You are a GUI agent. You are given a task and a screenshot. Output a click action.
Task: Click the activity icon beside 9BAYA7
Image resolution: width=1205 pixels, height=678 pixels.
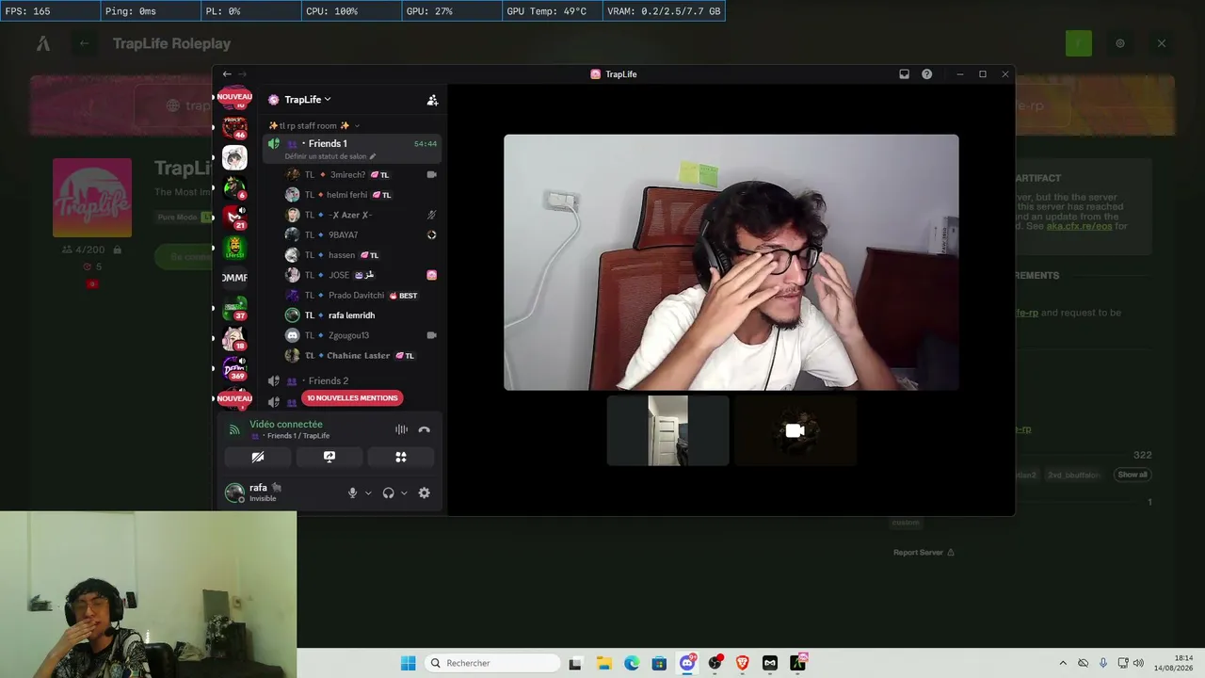click(x=432, y=234)
